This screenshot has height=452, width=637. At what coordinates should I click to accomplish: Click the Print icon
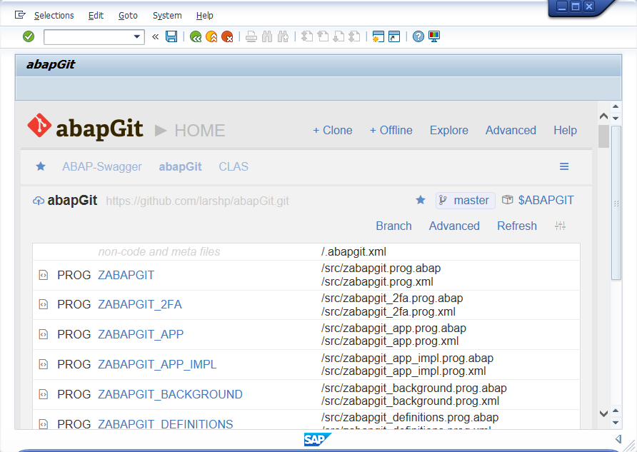click(251, 37)
